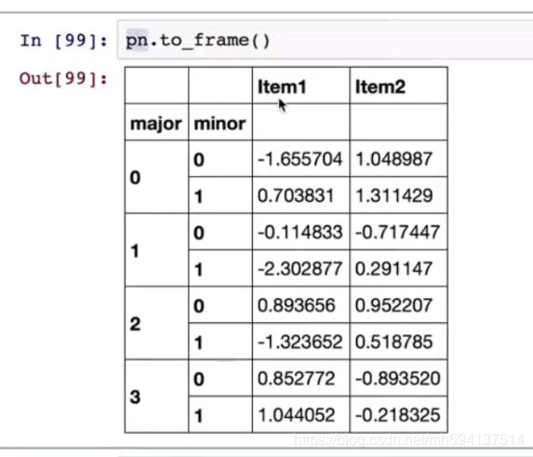Click the minor index header
Image resolution: width=533 pixels, height=457 pixels.
pyautogui.click(x=220, y=124)
